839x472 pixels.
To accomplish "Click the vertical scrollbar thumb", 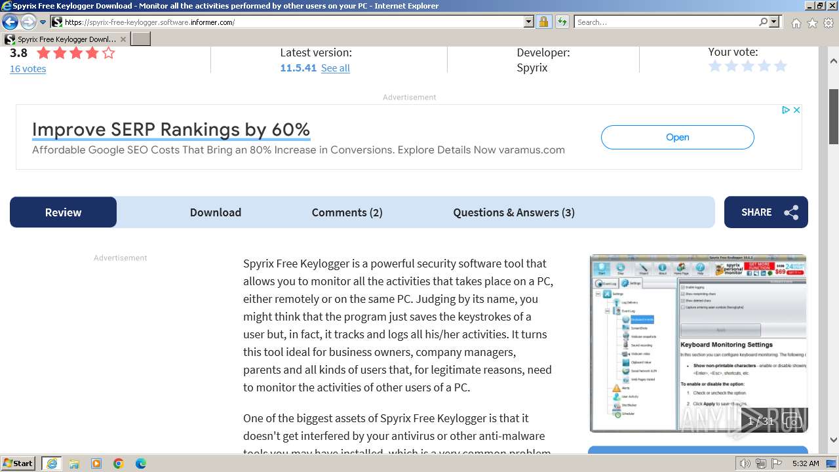I will 834,116.
